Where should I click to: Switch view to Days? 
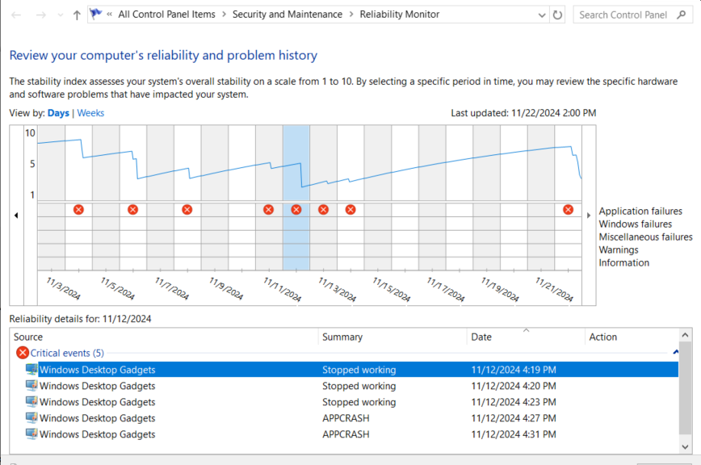[x=58, y=113]
